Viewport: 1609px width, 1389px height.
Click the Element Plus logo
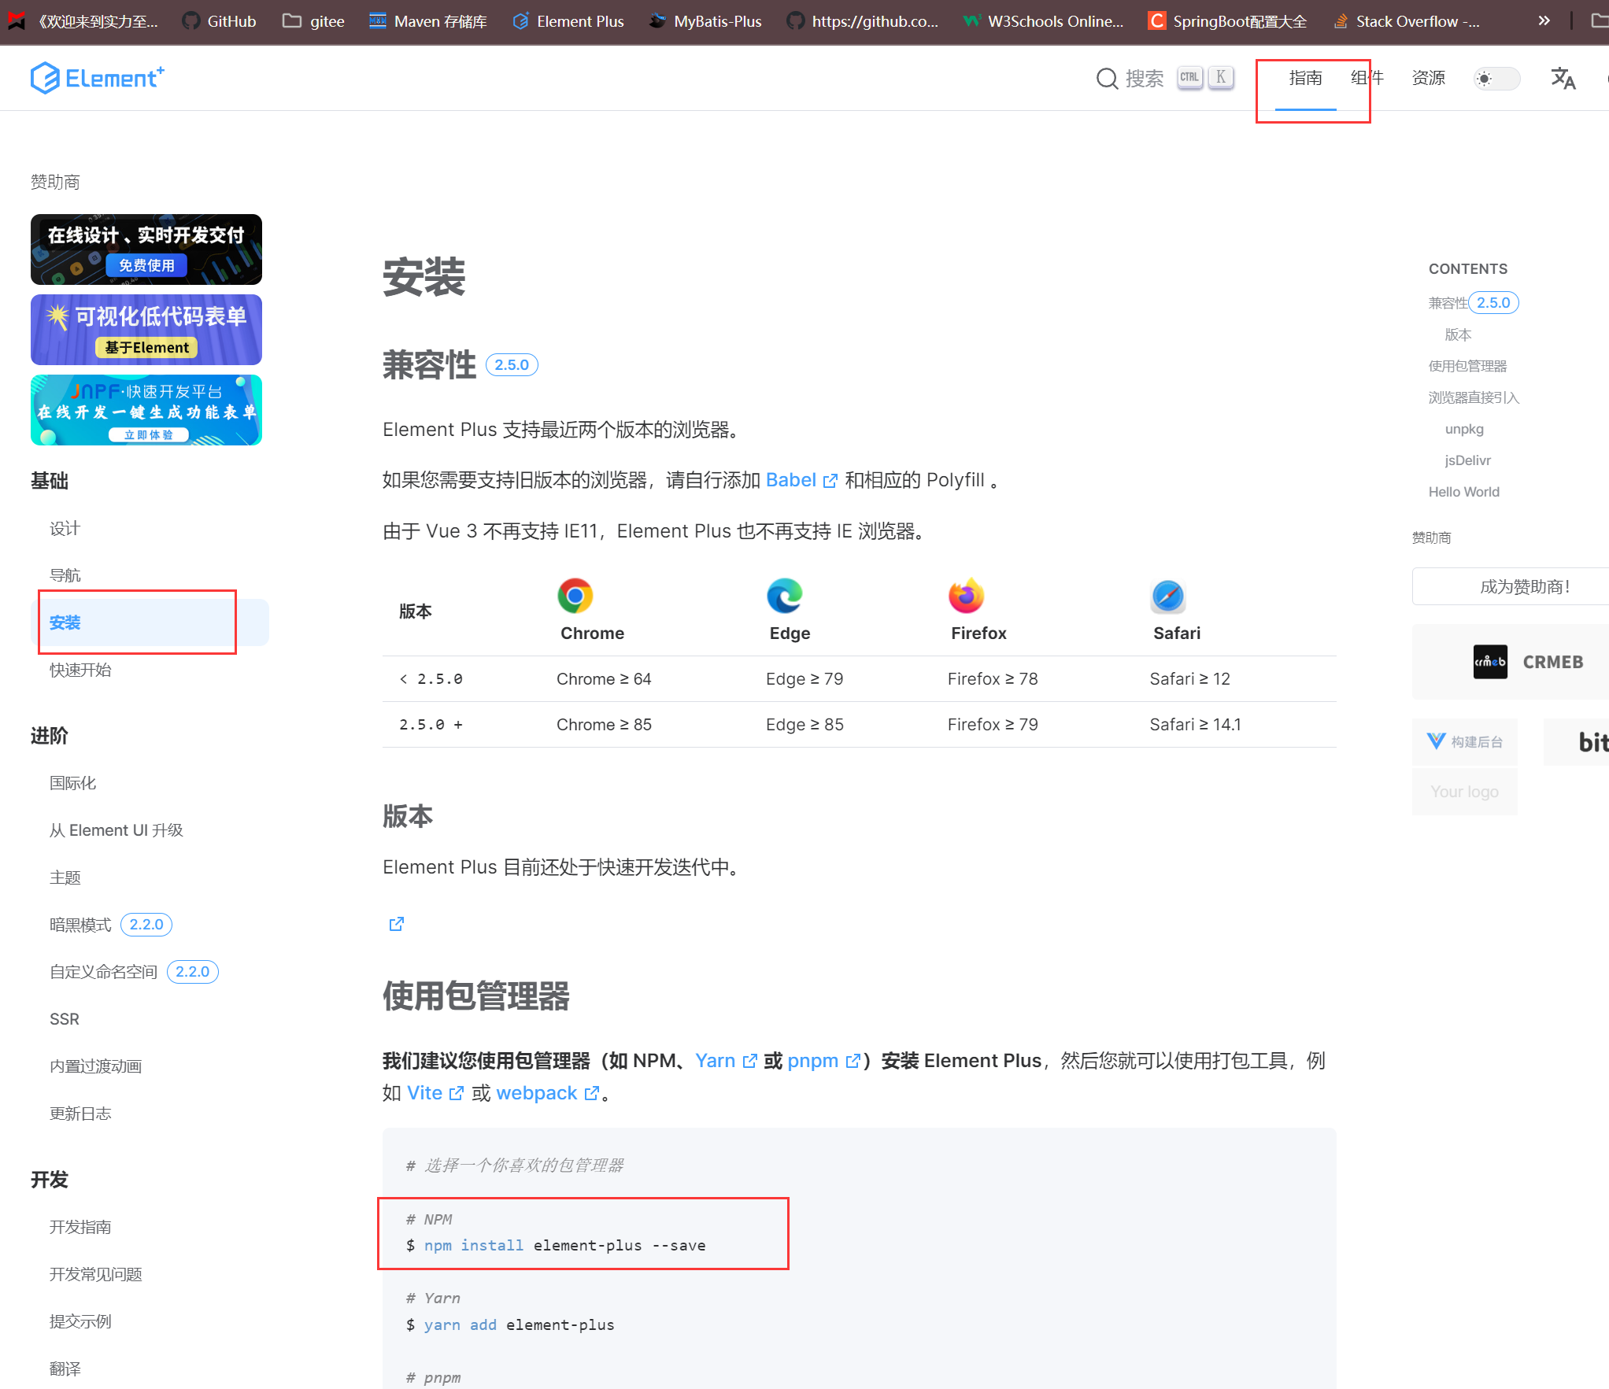pos(97,78)
